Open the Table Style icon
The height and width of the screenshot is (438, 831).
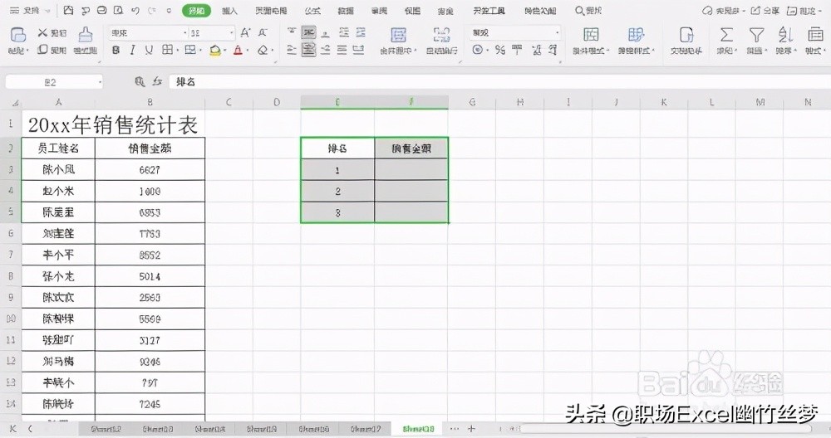pyautogui.click(x=636, y=35)
